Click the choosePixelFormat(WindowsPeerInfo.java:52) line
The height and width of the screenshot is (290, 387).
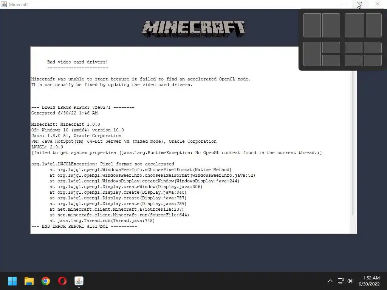click(152, 175)
